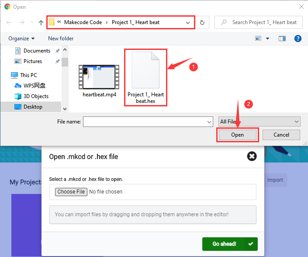
Task: Select 3D Objects in navigation pane
Action: pos(36,96)
